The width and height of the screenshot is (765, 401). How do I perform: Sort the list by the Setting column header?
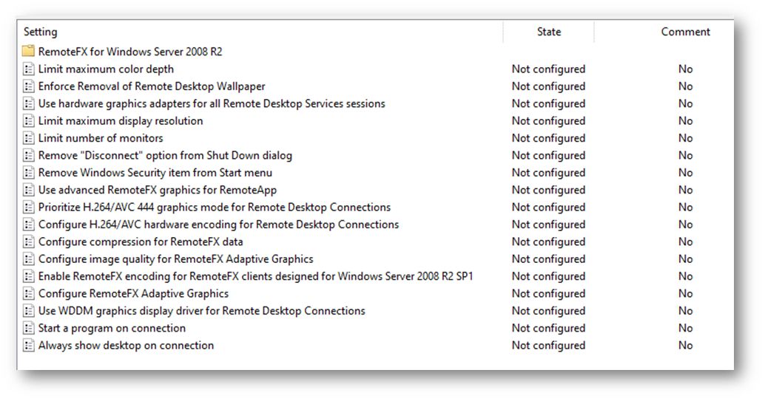pyautogui.click(x=40, y=32)
